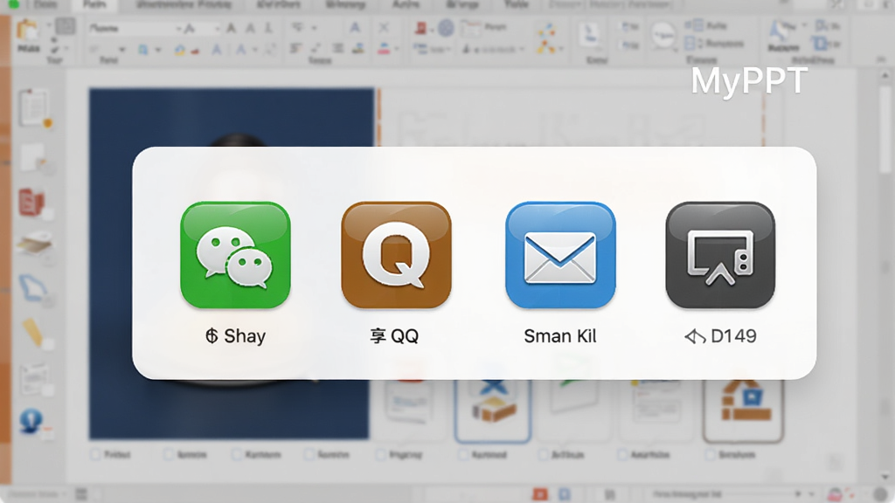Choose the blue Mail envelope icon

(x=560, y=255)
